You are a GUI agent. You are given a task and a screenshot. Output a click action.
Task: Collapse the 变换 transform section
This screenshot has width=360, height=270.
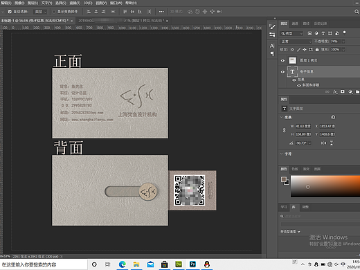click(x=281, y=117)
